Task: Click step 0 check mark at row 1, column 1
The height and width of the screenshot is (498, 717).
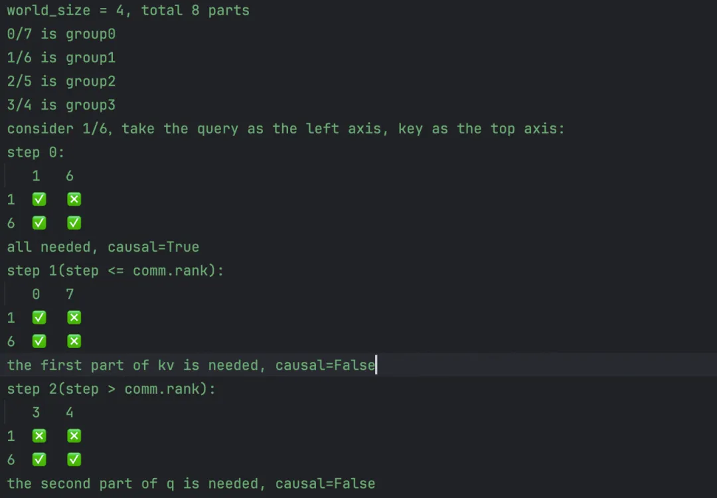Action: point(39,199)
